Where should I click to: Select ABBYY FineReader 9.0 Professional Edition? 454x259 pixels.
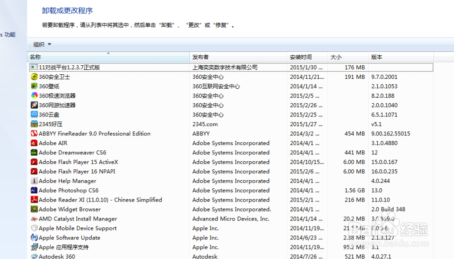pyautogui.click(x=95, y=134)
